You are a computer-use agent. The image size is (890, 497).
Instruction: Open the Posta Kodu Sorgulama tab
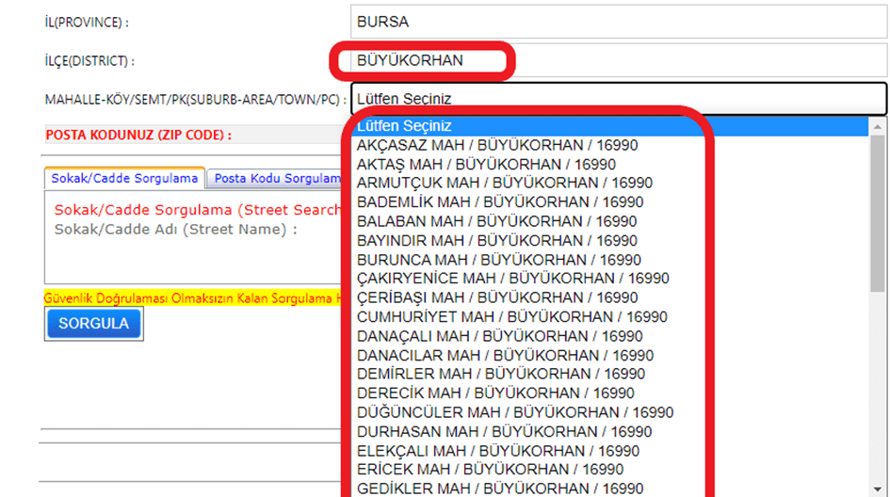click(x=275, y=178)
